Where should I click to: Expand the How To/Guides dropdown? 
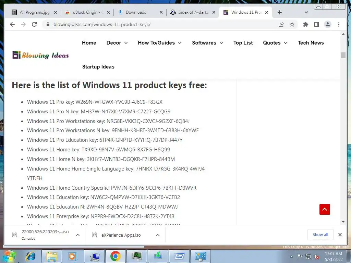coord(160,43)
